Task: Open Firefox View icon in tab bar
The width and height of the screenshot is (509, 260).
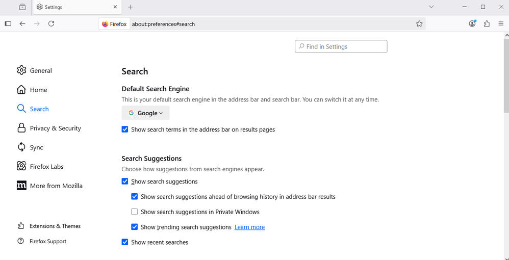Action: pos(22,7)
